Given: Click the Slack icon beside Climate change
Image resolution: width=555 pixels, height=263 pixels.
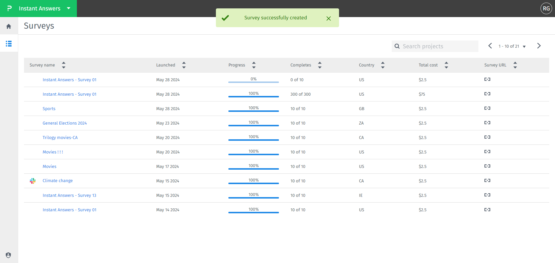Looking at the screenshot, I should tap(33, 181).
